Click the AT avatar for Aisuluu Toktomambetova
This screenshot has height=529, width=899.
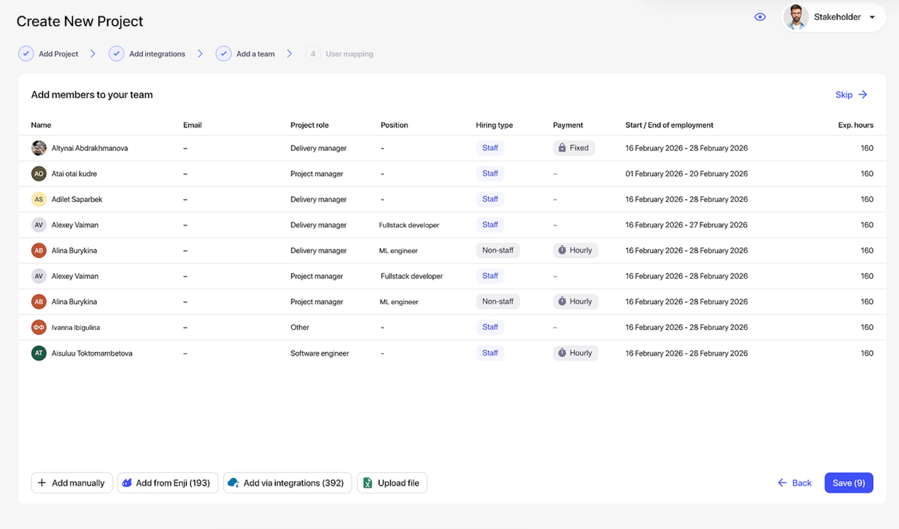(x=38, y=353)
